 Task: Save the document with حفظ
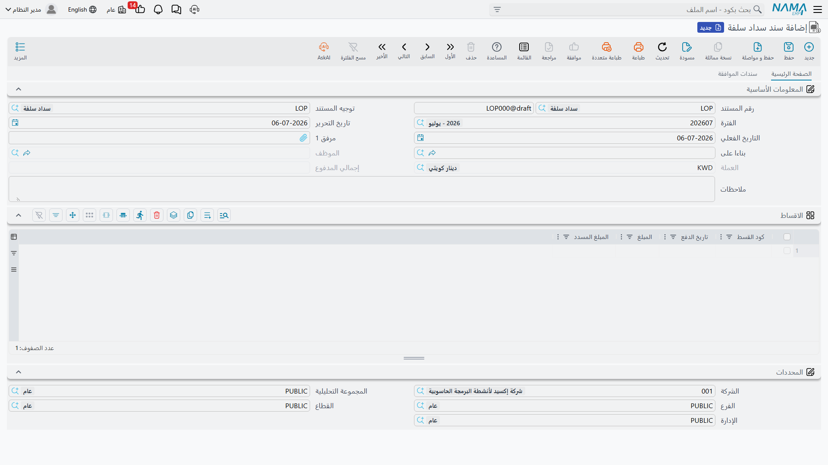[x=789, y=51]
